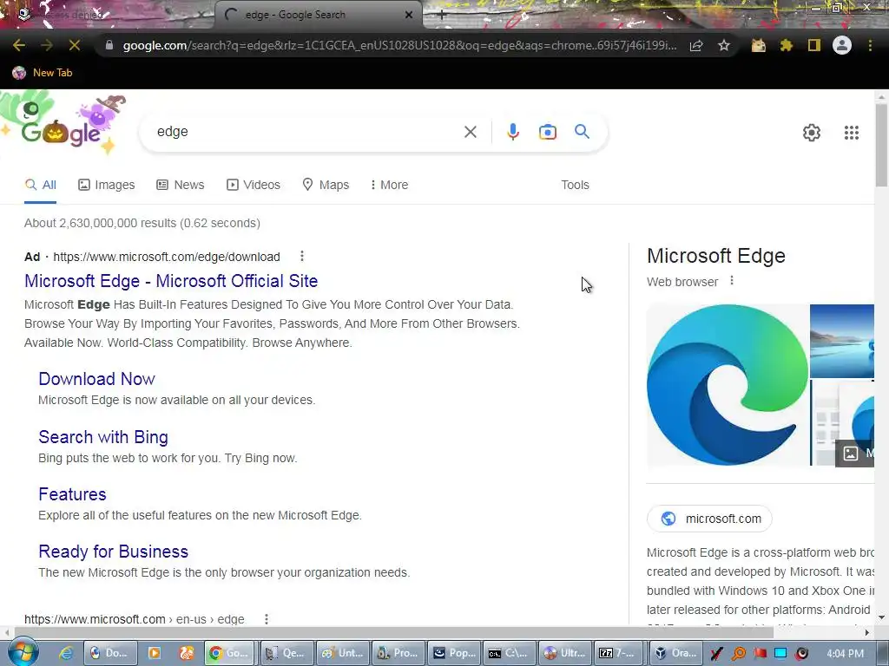889x666 pixels.
Task: Visit microsoft.com from knowledge panel
Action: click(x=709, y=519)
